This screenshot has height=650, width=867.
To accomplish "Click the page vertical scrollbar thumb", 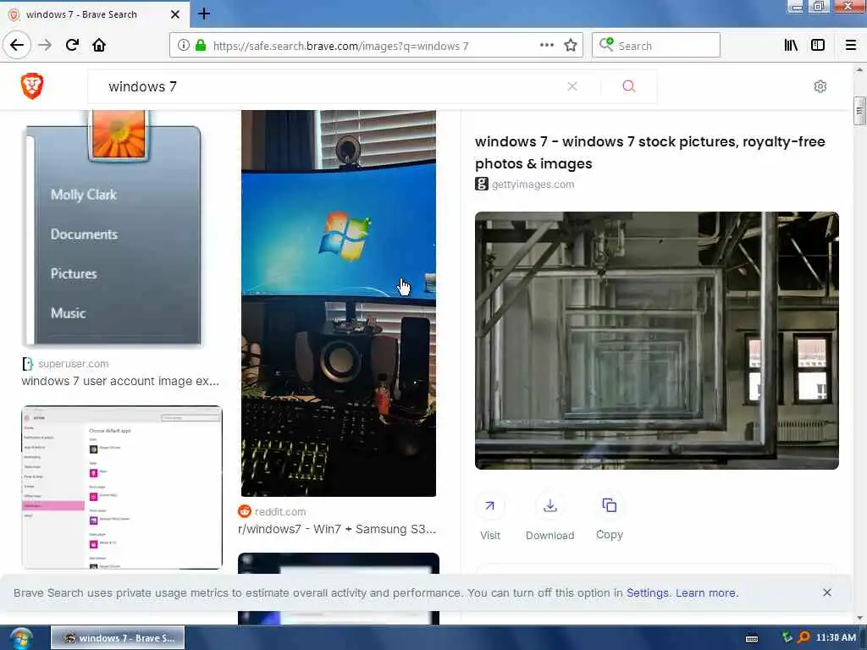I will (859, 111).
